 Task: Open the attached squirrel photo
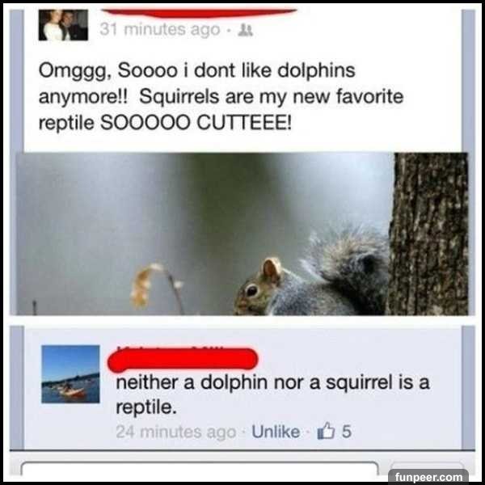[242, 234]
